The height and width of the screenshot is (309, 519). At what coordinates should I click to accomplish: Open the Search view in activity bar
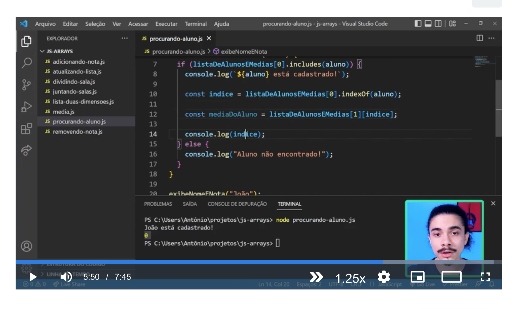(26, 63)
